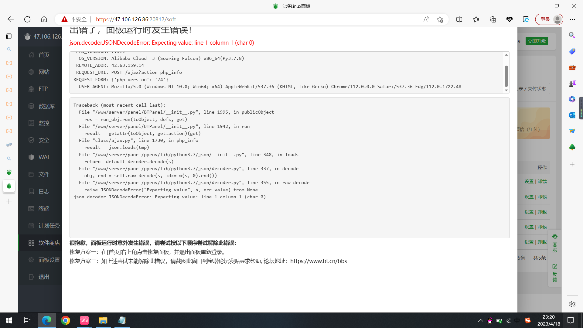Click the address bar URL

[136, 19]
